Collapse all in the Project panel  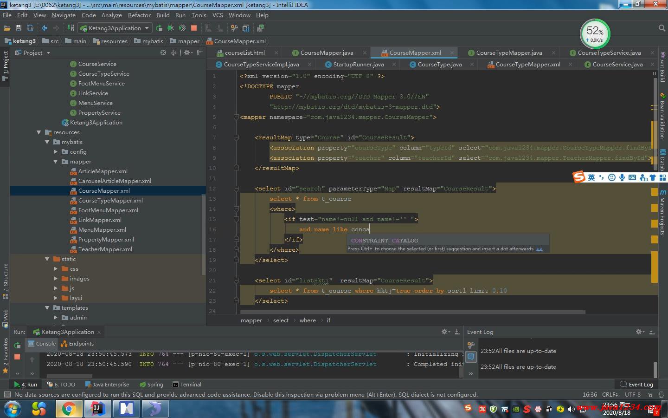click(173, 52)
